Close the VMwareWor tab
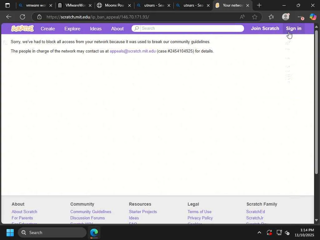The height and width of the screenshot is (240, 320). click(x=90, y=6)
